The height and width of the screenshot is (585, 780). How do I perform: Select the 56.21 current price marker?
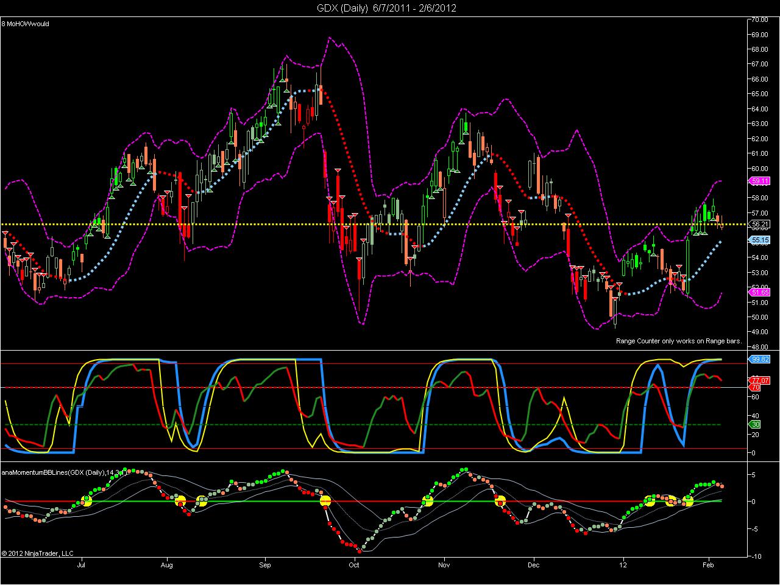tap(760, 224)
